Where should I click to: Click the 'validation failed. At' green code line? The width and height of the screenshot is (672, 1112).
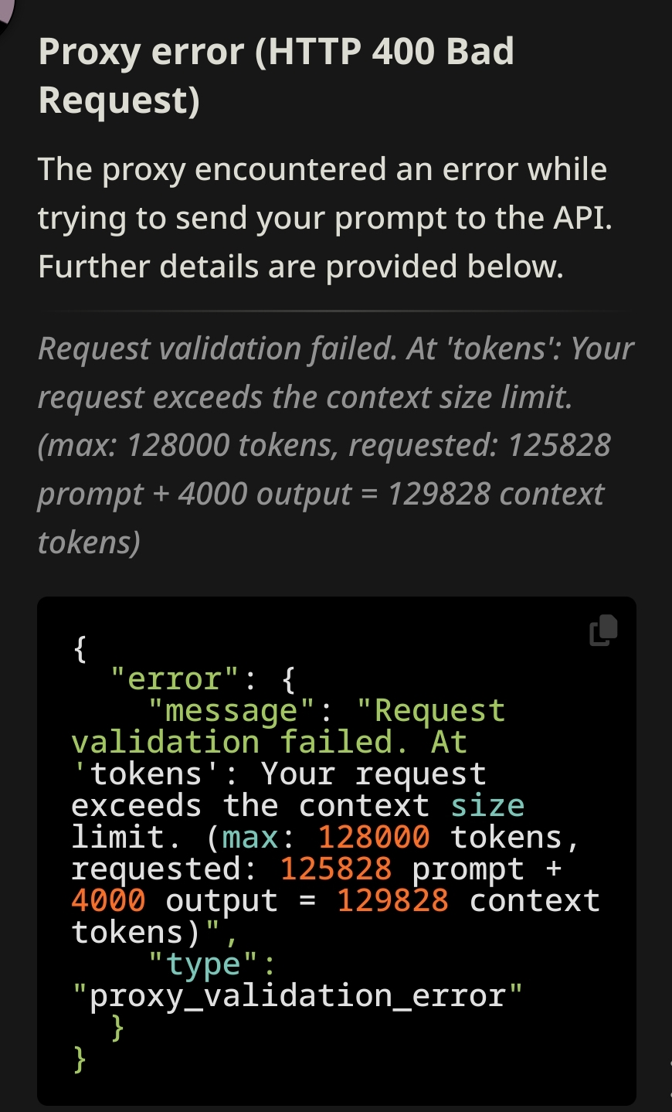pyautogui.click(x=270, y=743)
